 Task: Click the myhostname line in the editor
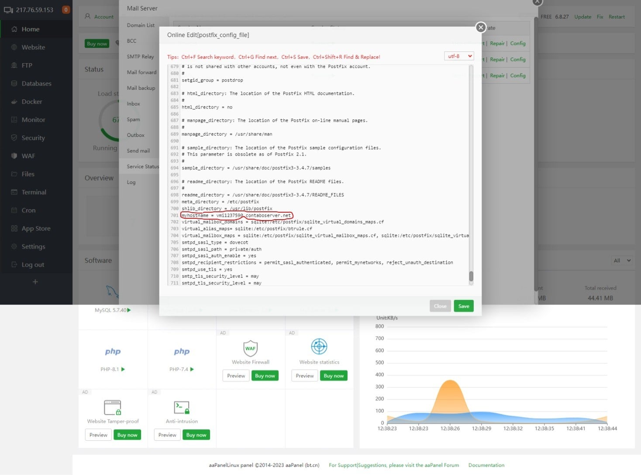[x=237, y=215]
